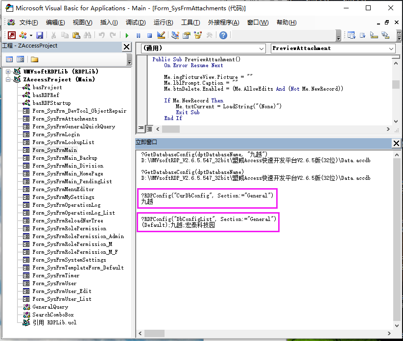Viewport: 403px width, 341px height.
Task: Open Find with the binoculars icon
Action: [x=87, y=35]
